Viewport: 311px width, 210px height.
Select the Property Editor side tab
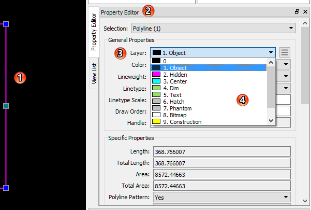[94, 32]
